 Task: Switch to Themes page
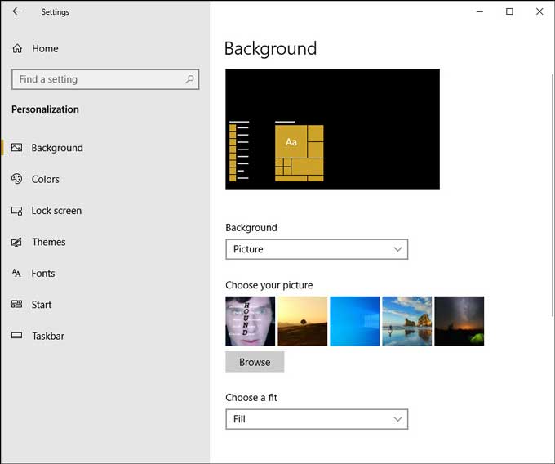pyautogui.click(x=105, y=242)
